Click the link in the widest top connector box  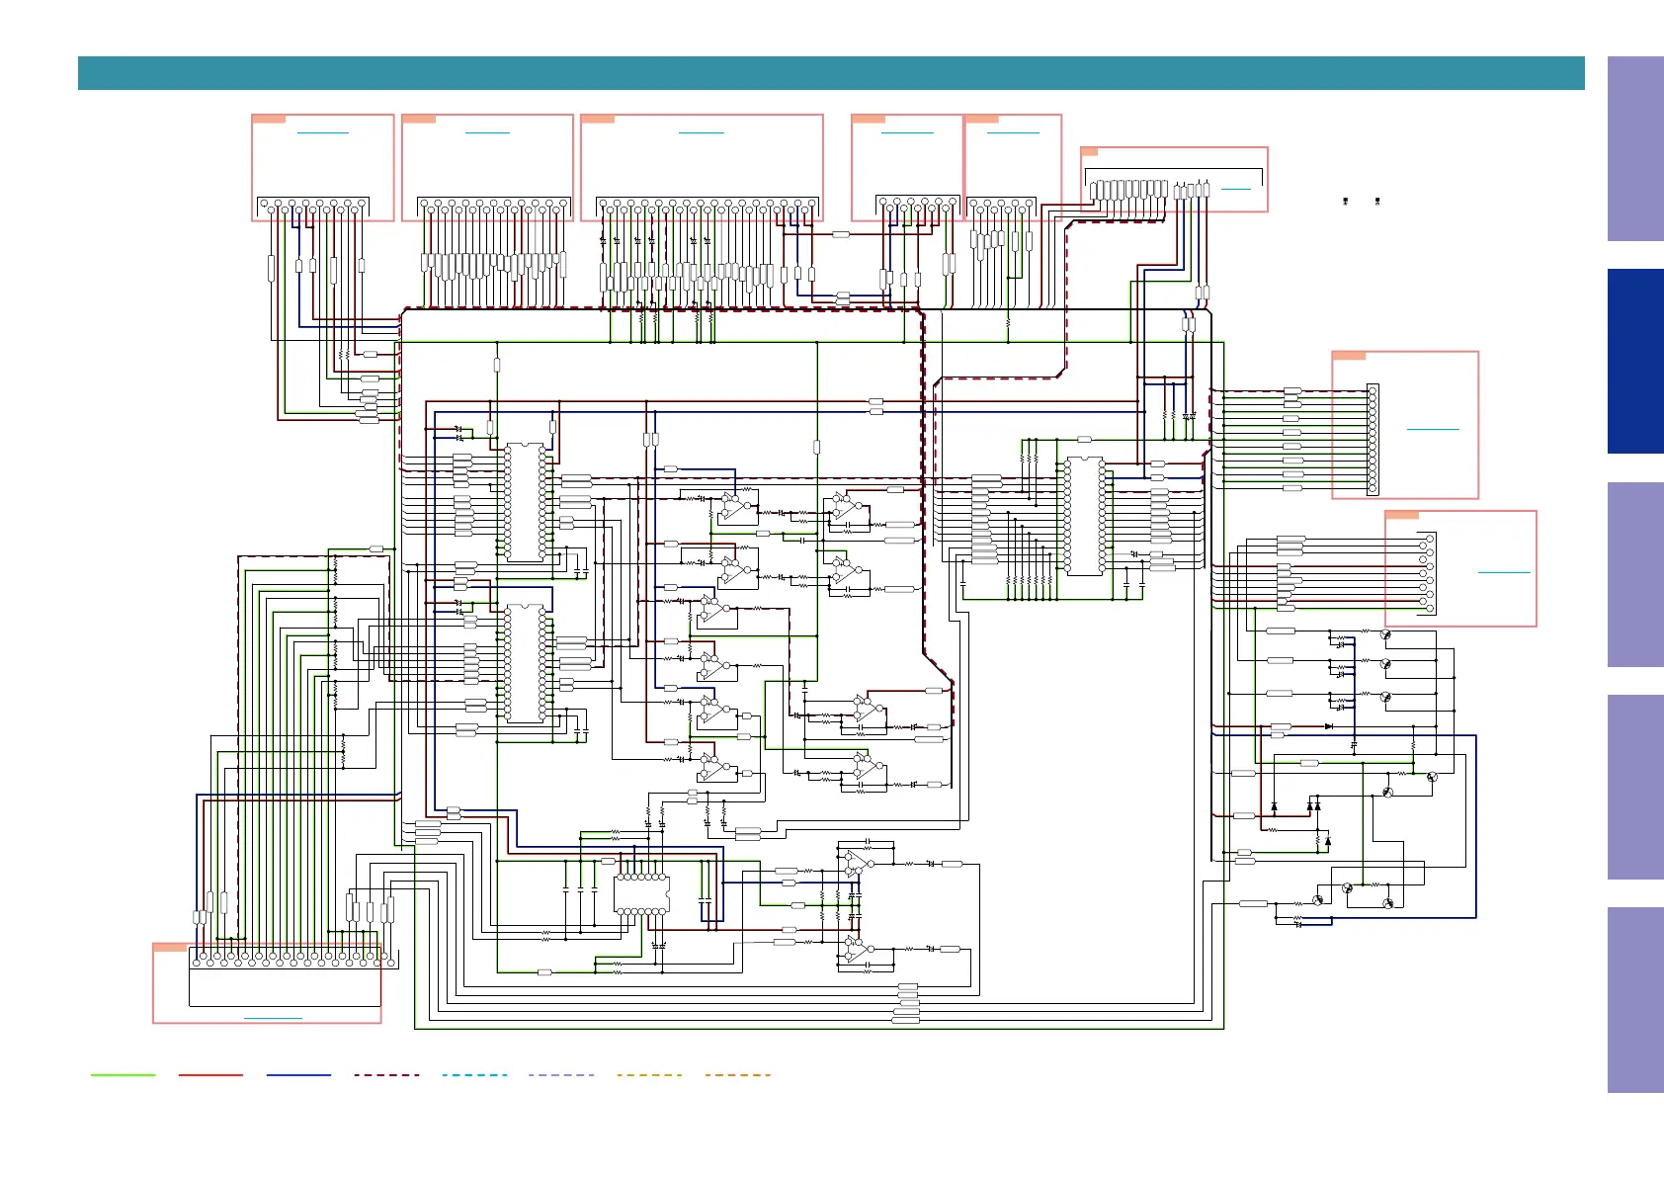tap(702, 132)
